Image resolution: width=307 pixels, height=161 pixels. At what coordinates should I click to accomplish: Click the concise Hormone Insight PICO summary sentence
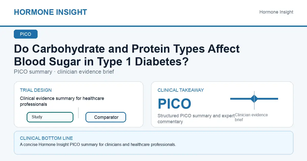click(x=98, y=145)
